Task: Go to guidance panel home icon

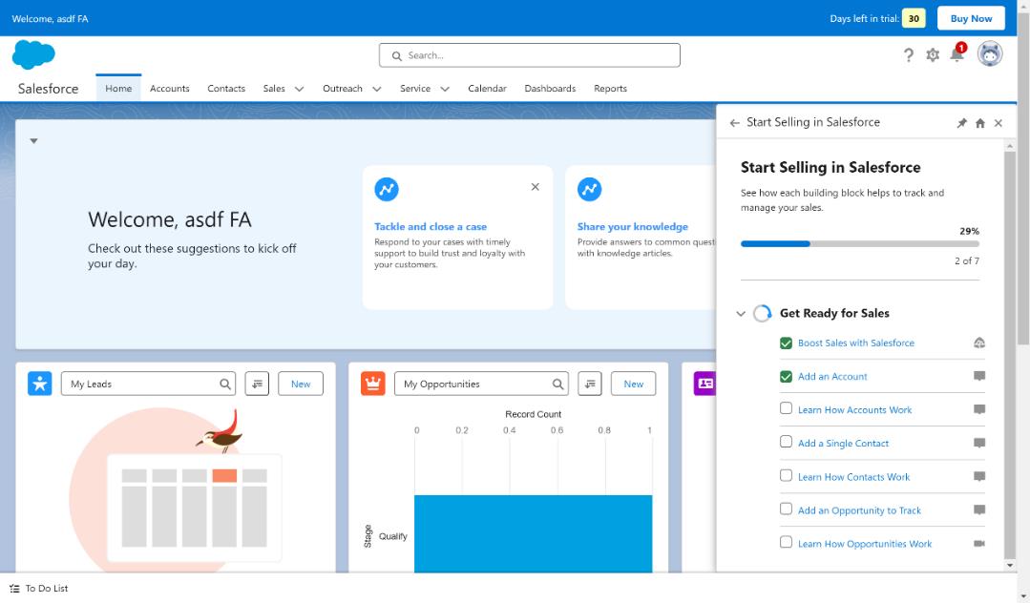Action: pos(979,123)
